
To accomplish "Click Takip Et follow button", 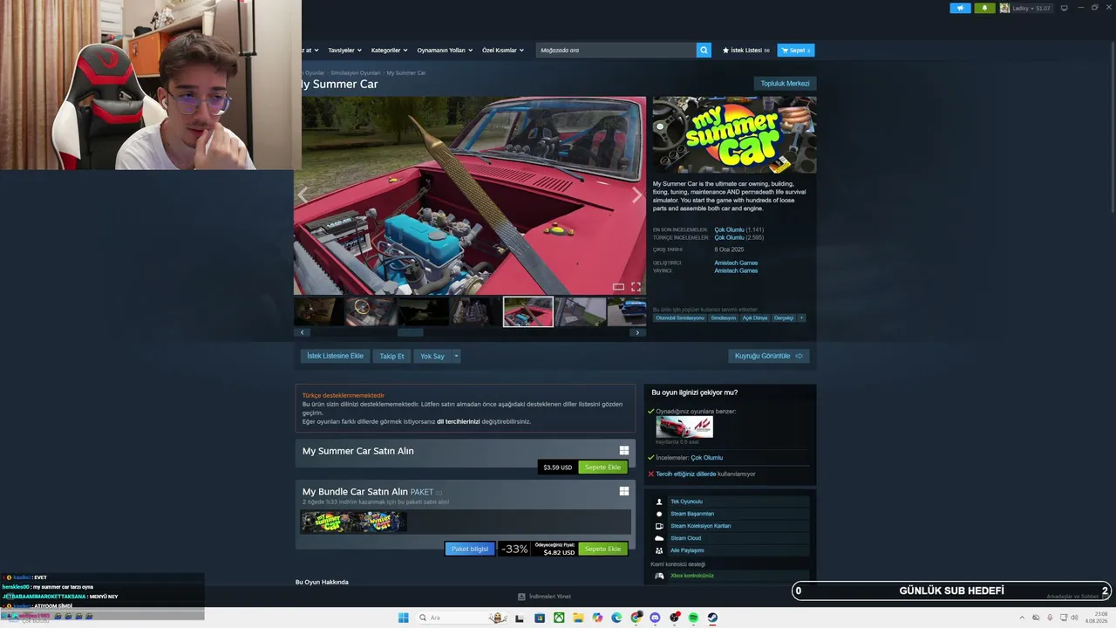I will pos(391,356).
